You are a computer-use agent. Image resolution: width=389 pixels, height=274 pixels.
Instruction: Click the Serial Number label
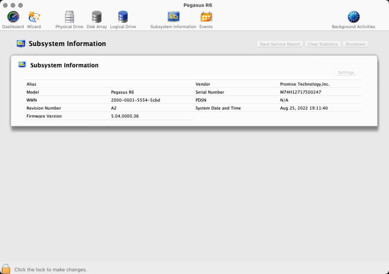[210, 92]
